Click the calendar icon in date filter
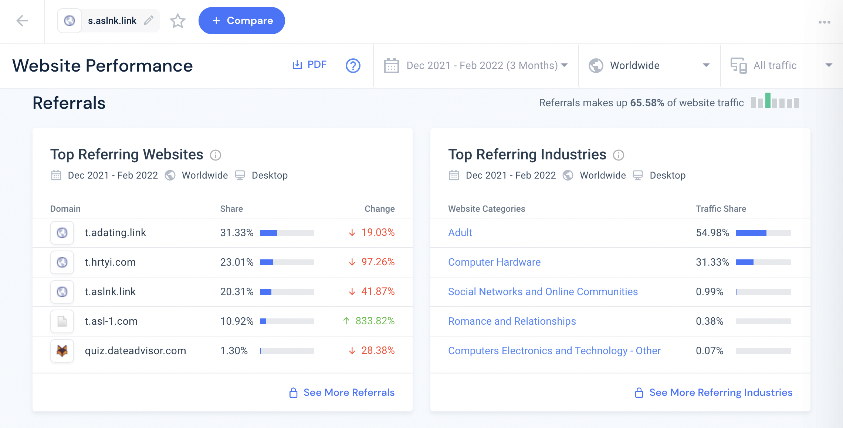The height and width of the screenshot is (428, 843). pyautogui.click(x=391, y=66)
